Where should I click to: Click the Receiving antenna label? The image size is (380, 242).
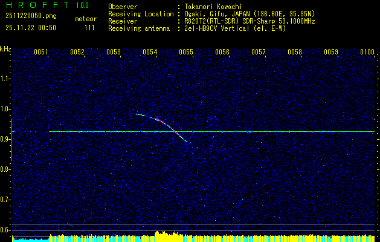point(139,28)
